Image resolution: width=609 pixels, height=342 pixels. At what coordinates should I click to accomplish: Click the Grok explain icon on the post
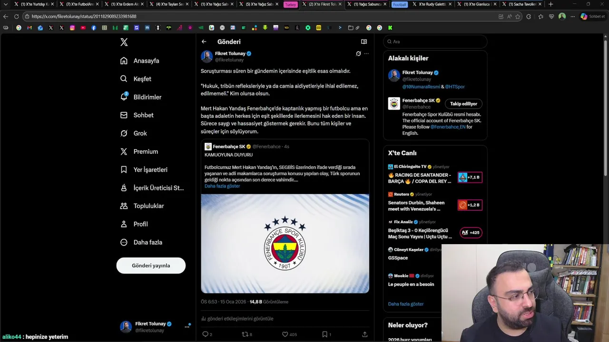tap(358, 54)
